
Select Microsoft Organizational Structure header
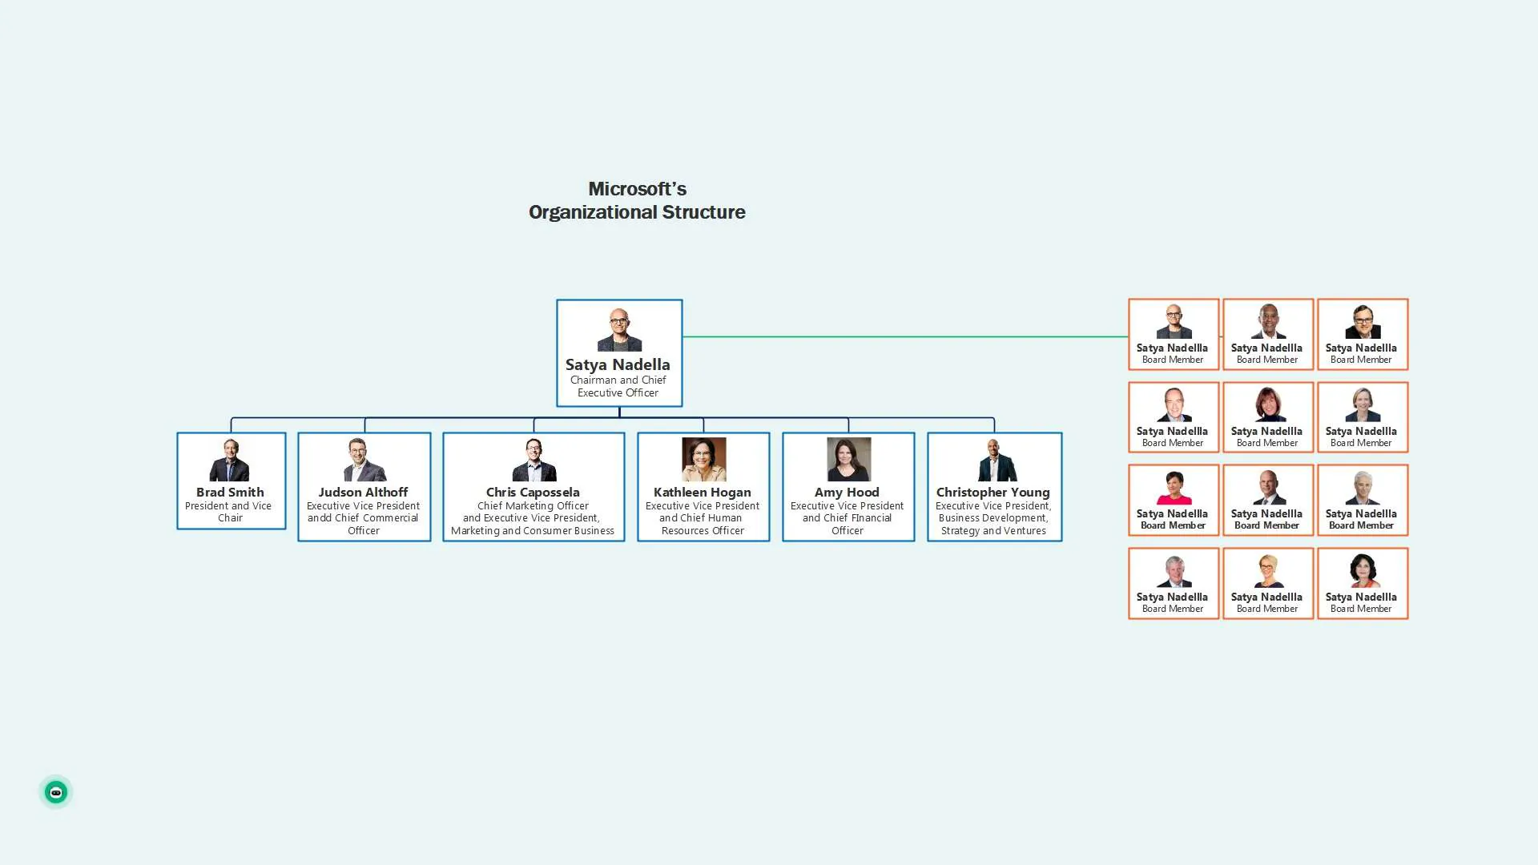coord(636,201)
